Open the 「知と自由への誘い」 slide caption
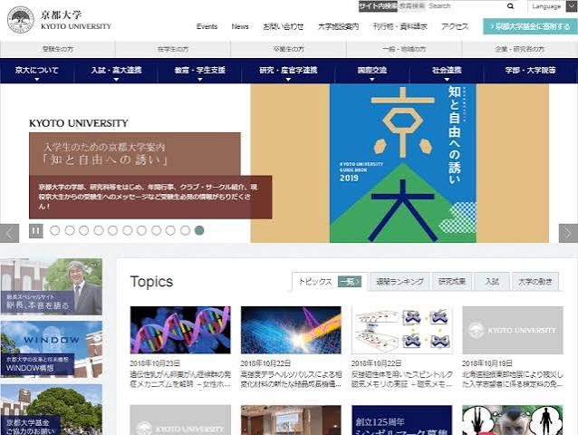The image size is (578, 435). pyautogui.click(x=135, y=154)
